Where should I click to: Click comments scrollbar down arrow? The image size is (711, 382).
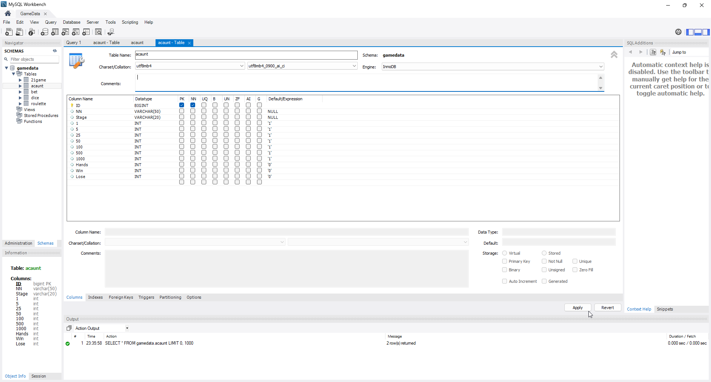click(601, 88)
